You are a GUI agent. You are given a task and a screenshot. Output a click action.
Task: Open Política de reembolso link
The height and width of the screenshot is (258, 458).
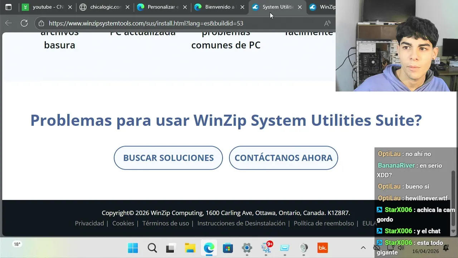coord(324,223)
